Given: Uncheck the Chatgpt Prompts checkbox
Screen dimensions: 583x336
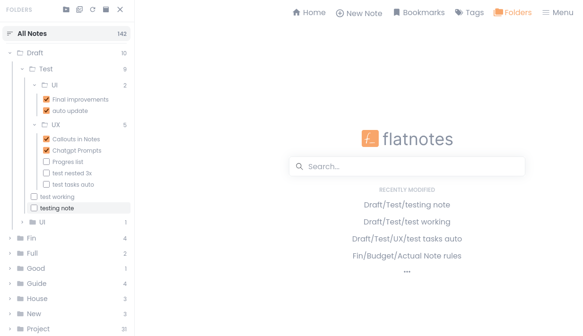Looking at the screenshot, I should tap(46, 150).
